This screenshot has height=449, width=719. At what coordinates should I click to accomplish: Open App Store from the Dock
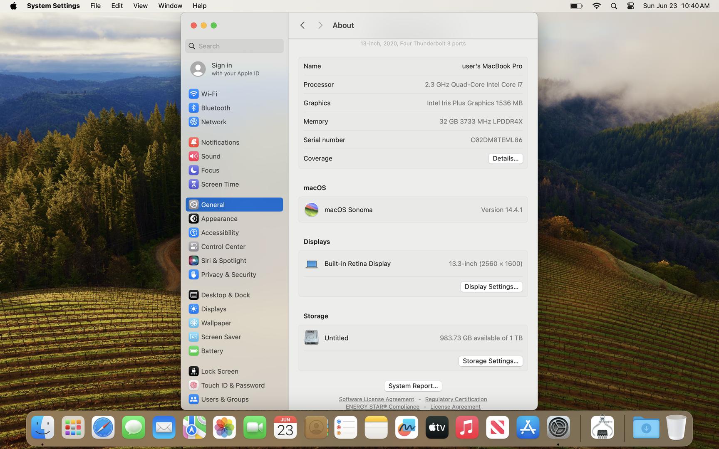coord(528,427)
